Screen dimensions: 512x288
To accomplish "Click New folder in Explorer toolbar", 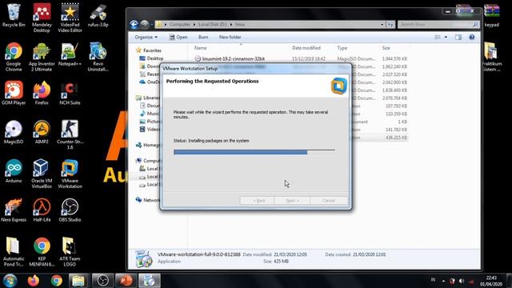I will click(x=230, y=38).
